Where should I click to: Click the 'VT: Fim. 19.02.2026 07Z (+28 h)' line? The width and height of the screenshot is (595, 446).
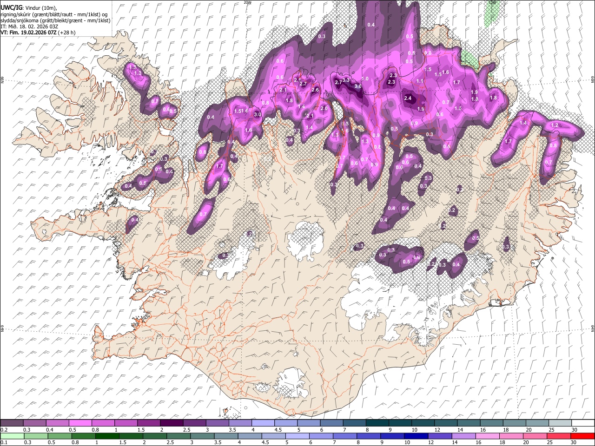38,33
